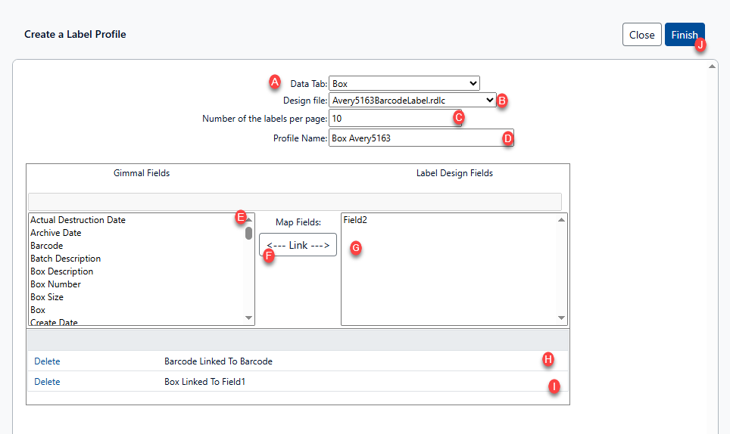Select Field2 in Label Design Fields
The image size is (730, 434).
coord(355,220)
